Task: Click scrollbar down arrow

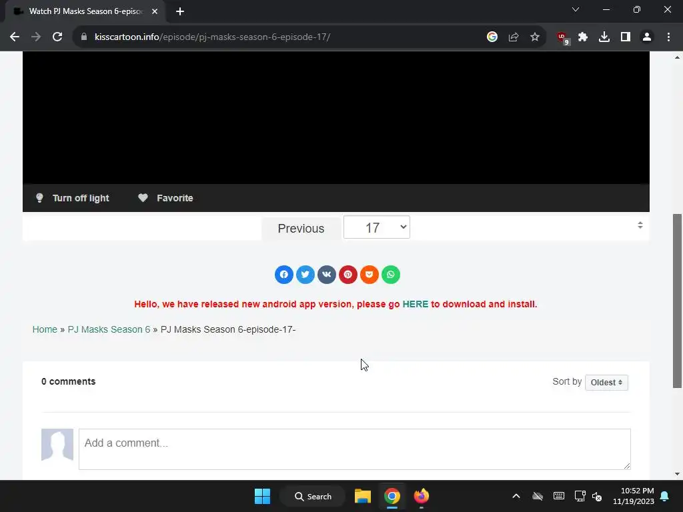Action: 677,474
